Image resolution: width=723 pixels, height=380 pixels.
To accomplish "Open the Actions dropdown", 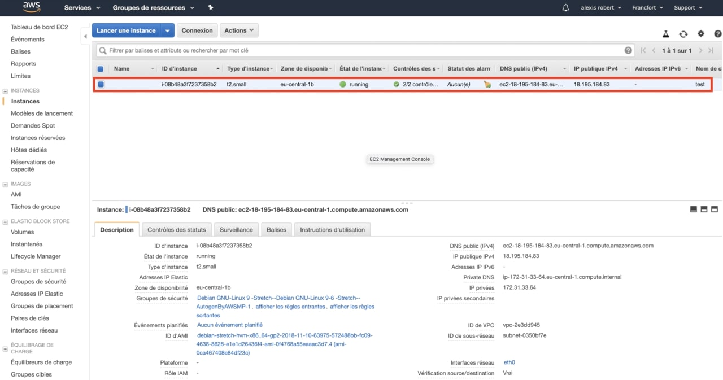I will tap(239, 30).
